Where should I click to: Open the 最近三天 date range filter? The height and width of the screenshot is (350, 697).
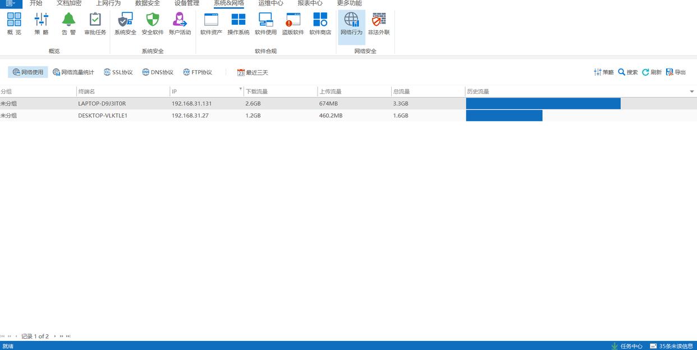pos(253,72)
